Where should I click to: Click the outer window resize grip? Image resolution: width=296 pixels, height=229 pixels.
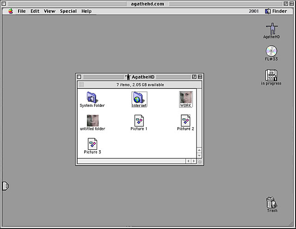pyautogui.click(x=291, y=224)
